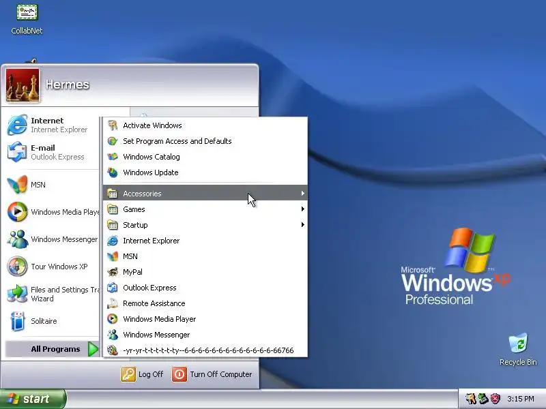Click the Windows Messenger icon in All Programs

113,335
